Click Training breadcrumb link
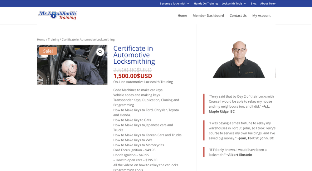The width and height of the screenshot is (312, 171). tap(54, 39)
